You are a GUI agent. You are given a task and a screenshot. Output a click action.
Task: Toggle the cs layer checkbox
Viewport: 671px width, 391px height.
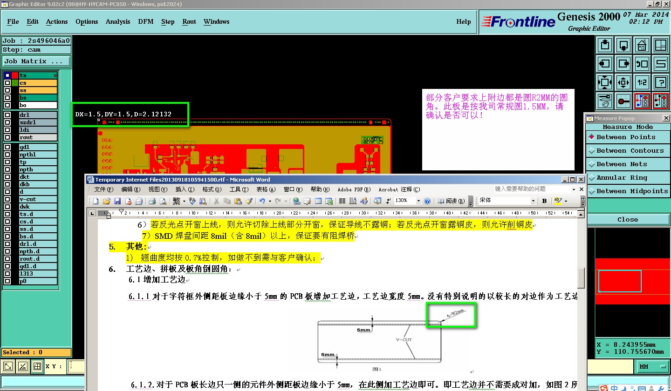[7, 83]
